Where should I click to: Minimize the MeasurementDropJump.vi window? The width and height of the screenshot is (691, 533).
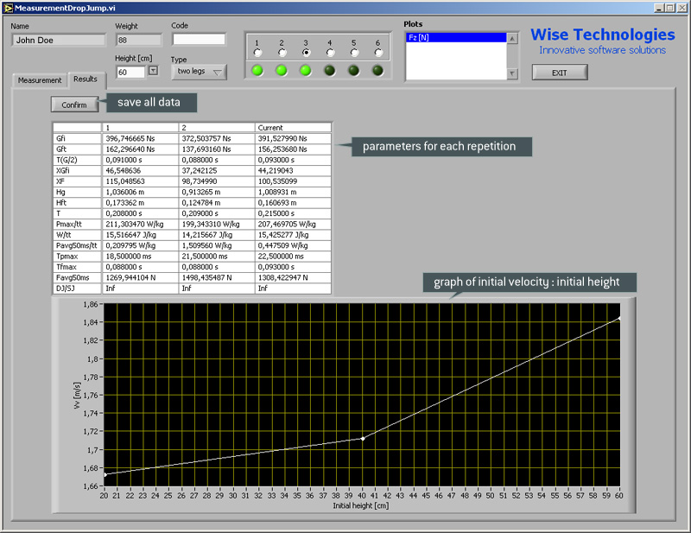click(659, 8)
